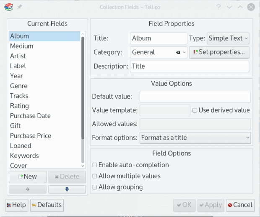This screenshot has height=217, width=260.
Task: Enable the Use derived value checkbox
Action: (x=195, y=110)
